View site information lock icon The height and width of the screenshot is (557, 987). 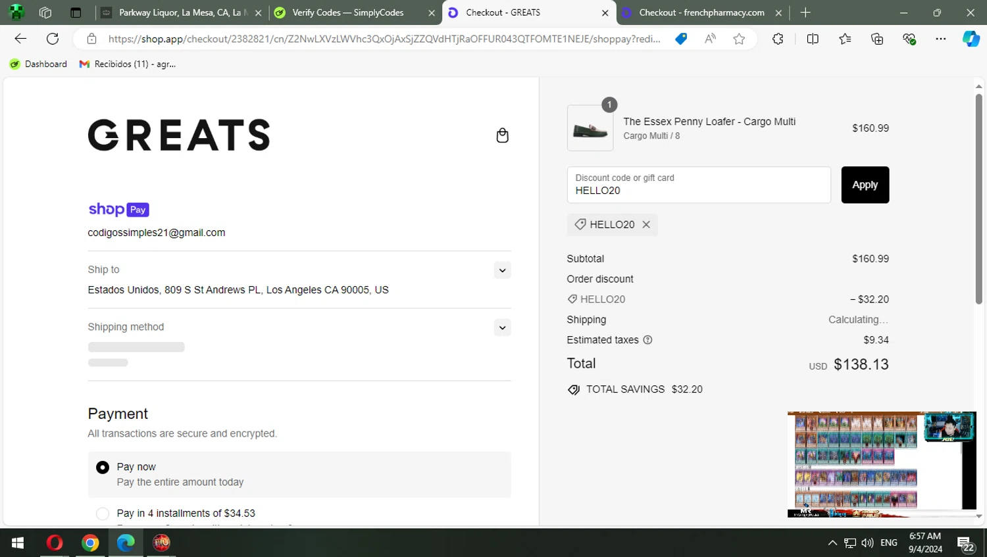tap(92, 39)
